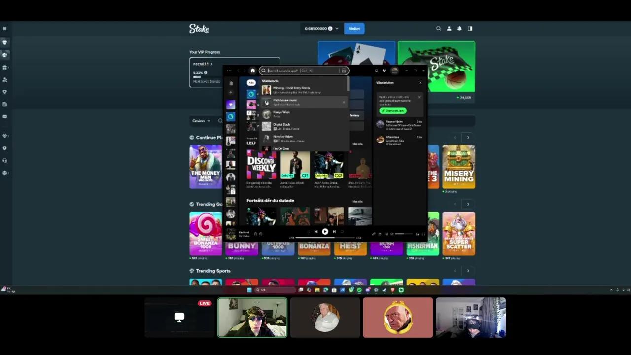The image size is (631, 355).
Task: Expand necrol11 VIP progress chevron
Action: point(211,64)
